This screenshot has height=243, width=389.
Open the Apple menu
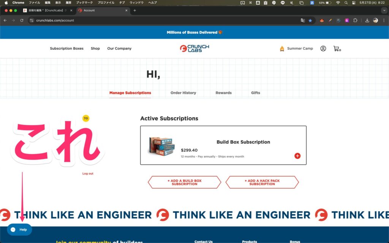[x=6, y=3]
